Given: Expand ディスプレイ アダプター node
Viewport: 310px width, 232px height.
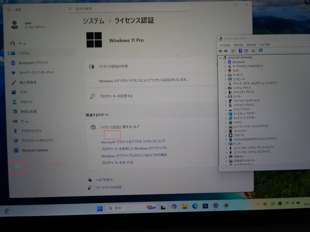Looking at the screenshot, I should tap(226, 114).
